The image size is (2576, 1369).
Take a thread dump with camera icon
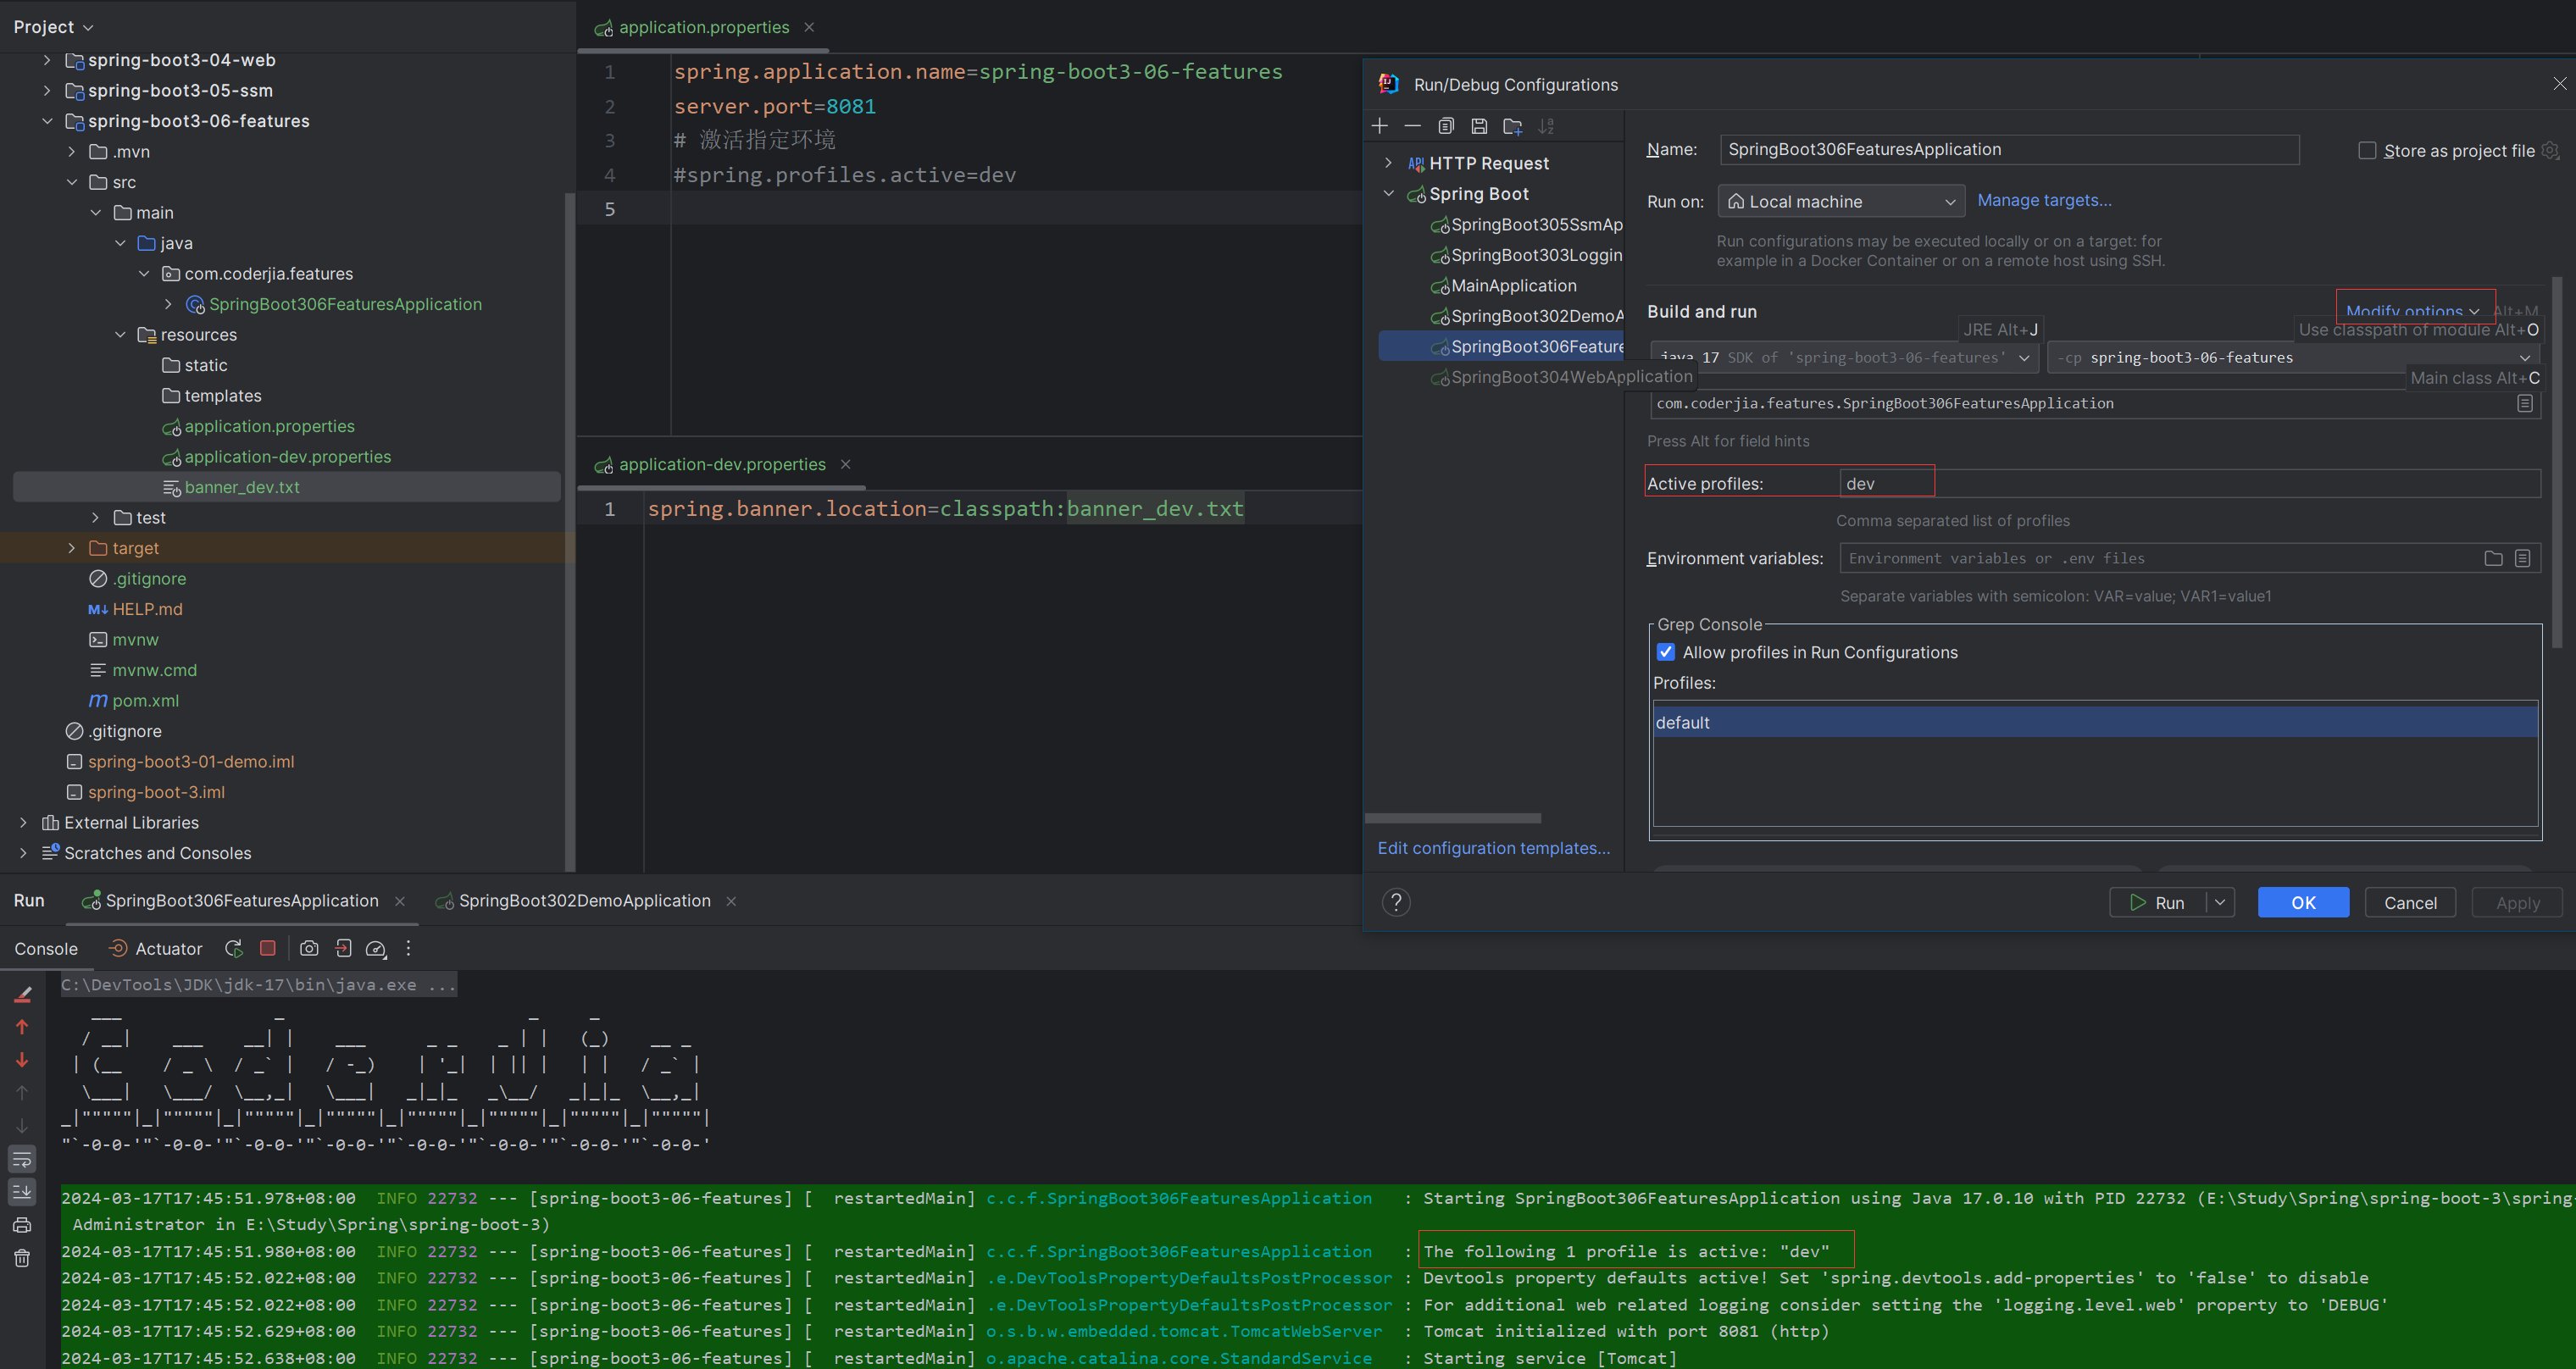pyautogui.click(x=309, y=948)
